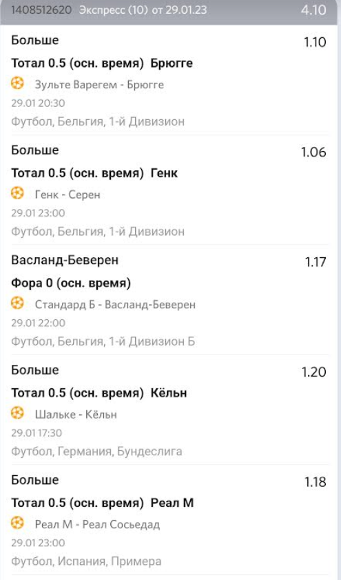Open the Генк - Серен match
The height and width of the screenshot is (580, 341).
pos(68,194)
